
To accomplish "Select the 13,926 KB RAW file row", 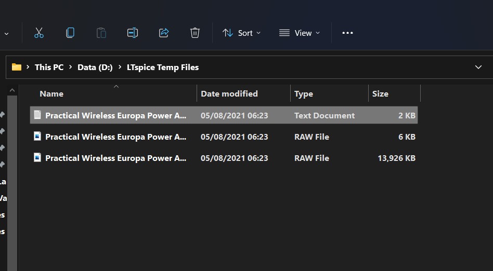I will (x=224, y=158).
